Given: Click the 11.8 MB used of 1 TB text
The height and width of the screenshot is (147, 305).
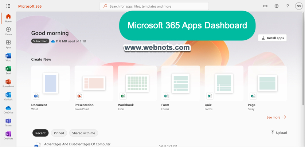Looking at the screenshot, I should pos(71,41).
